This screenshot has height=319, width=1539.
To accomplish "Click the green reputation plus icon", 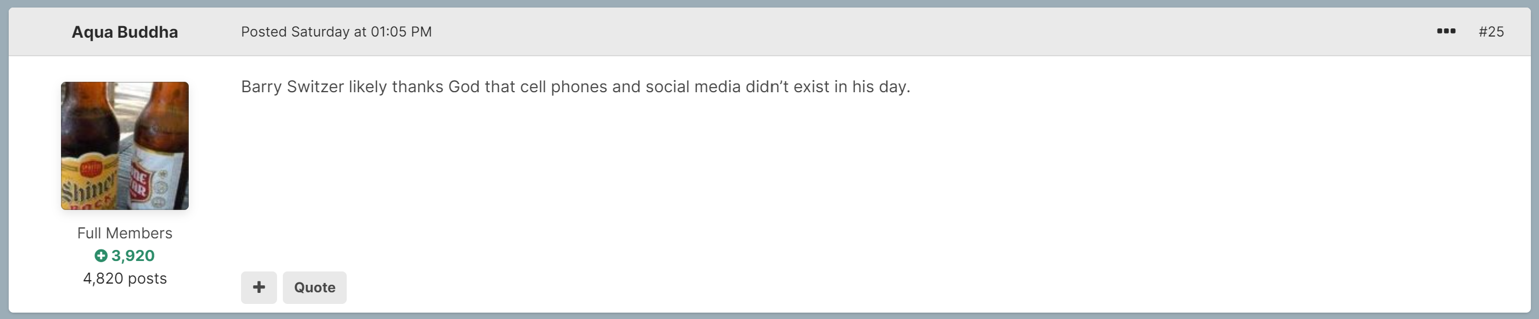I will (x=101, y=256).
